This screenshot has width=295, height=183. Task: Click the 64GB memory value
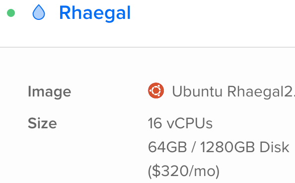(x=167, y=147)
